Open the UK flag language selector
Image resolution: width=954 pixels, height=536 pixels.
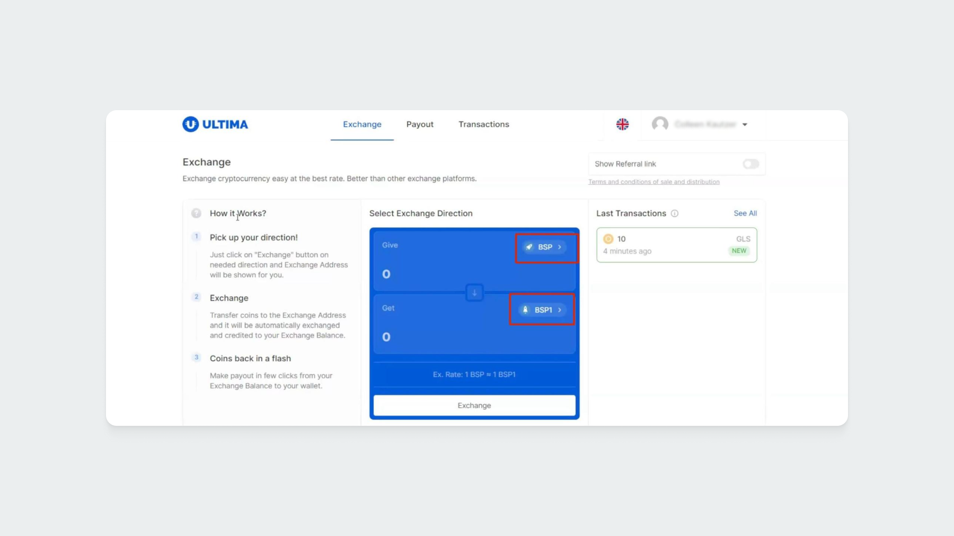(x=622, y=124)
